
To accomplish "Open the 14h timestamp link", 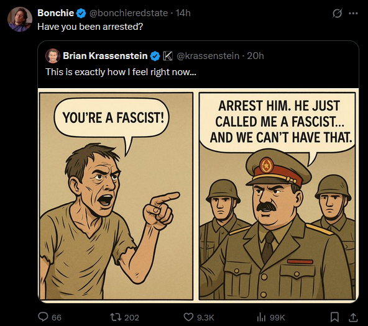I will point(183,13).
